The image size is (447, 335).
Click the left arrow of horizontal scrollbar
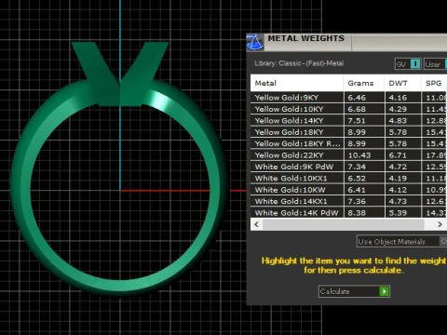[x=256, y=224]
